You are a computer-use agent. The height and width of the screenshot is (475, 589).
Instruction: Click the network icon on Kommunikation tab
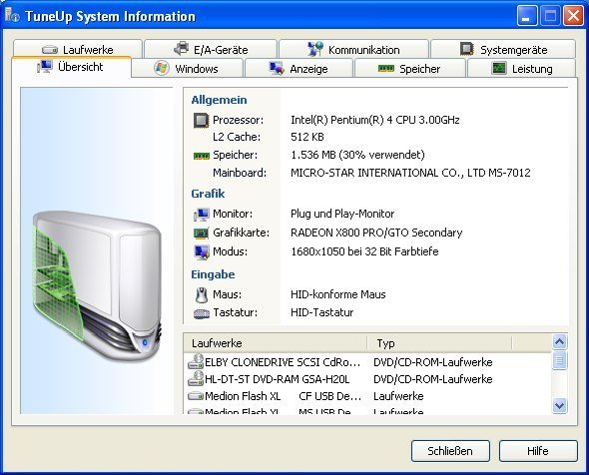(315, 49)
